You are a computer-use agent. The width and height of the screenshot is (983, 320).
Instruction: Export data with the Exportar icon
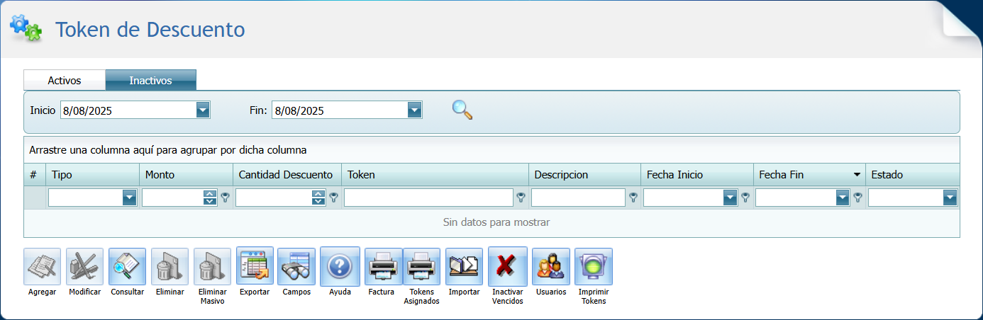click(x=255, y=266)
